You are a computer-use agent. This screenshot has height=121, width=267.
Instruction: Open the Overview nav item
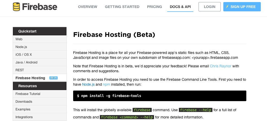[88, 7]
